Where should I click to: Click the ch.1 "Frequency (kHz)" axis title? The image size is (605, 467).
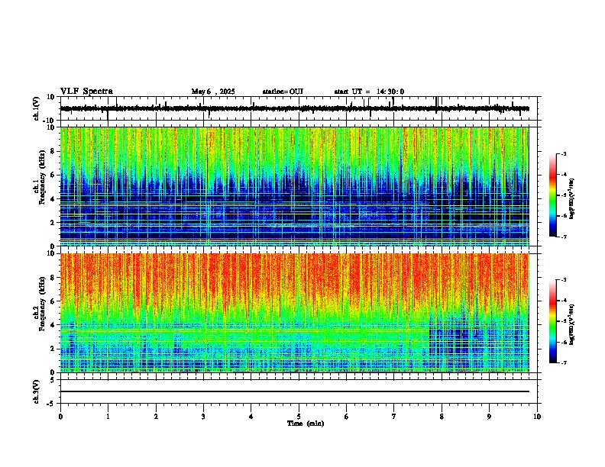(42, 178)
